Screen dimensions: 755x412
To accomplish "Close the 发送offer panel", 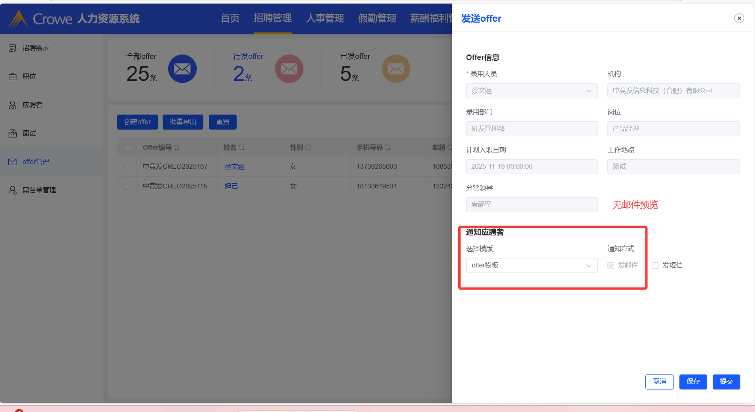I will coord(739,18).
